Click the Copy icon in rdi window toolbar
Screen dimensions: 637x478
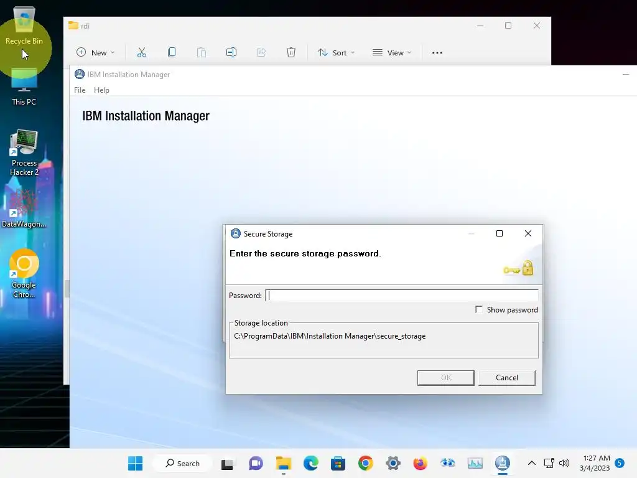point(172,52)
